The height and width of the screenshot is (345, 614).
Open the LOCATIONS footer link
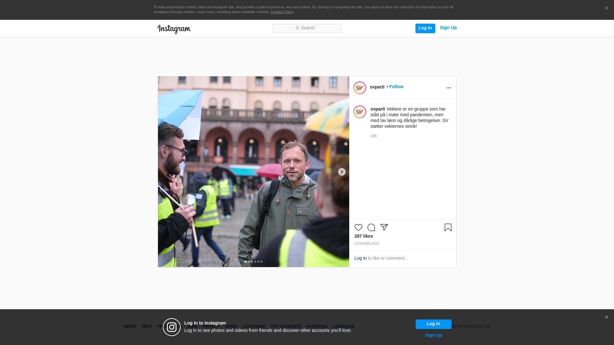click(254, 327)
